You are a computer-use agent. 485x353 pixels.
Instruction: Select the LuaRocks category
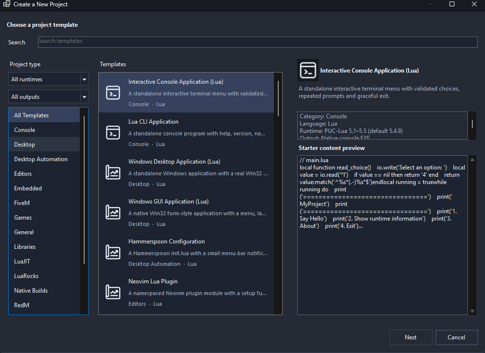(44, 276)
